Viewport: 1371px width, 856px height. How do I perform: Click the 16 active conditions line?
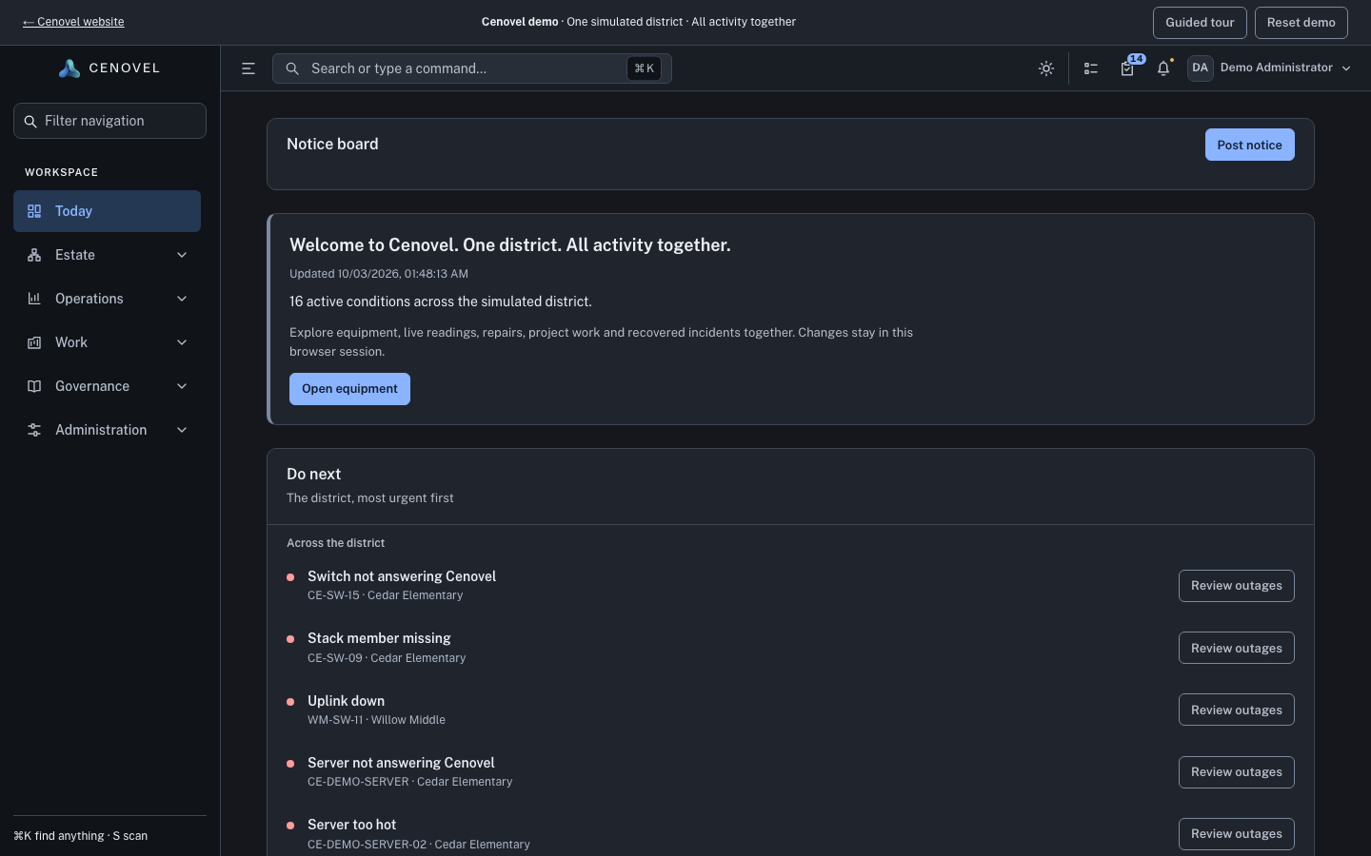(441, 302)
